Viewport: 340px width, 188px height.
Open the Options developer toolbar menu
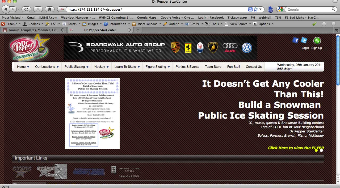[x=263, y=24]
